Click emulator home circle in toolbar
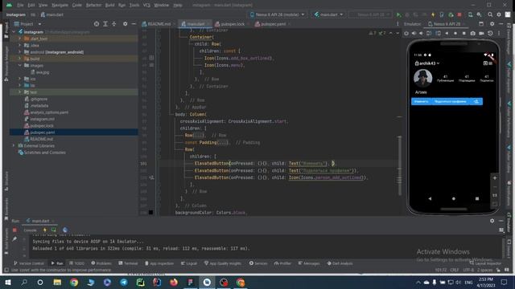 tap(455, 34)
